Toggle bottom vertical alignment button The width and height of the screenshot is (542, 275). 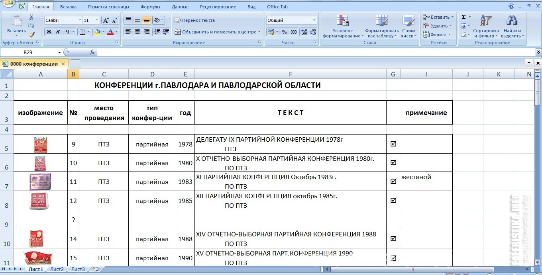146,20
